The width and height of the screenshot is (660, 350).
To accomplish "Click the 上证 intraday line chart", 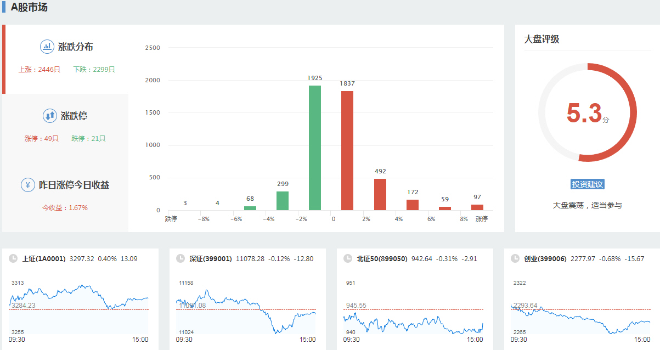I will (x=78, y=307).
